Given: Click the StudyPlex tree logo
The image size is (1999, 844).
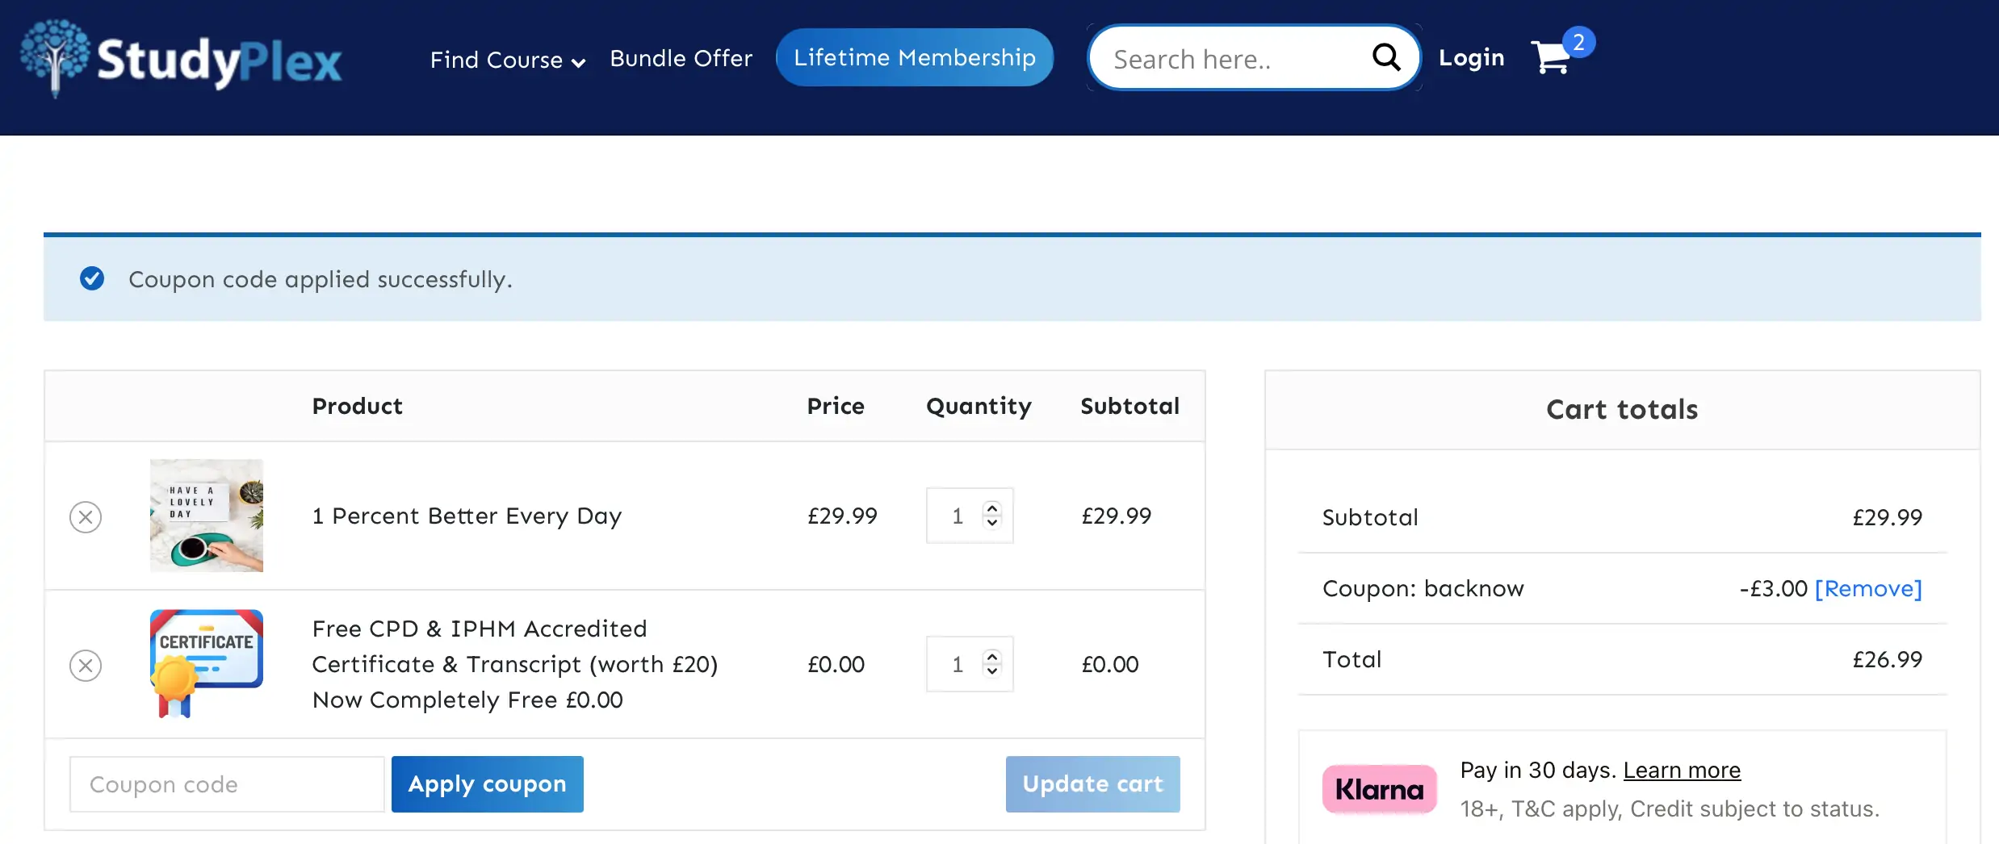Looking at the screenshot, I should click(x=55, y=57).
